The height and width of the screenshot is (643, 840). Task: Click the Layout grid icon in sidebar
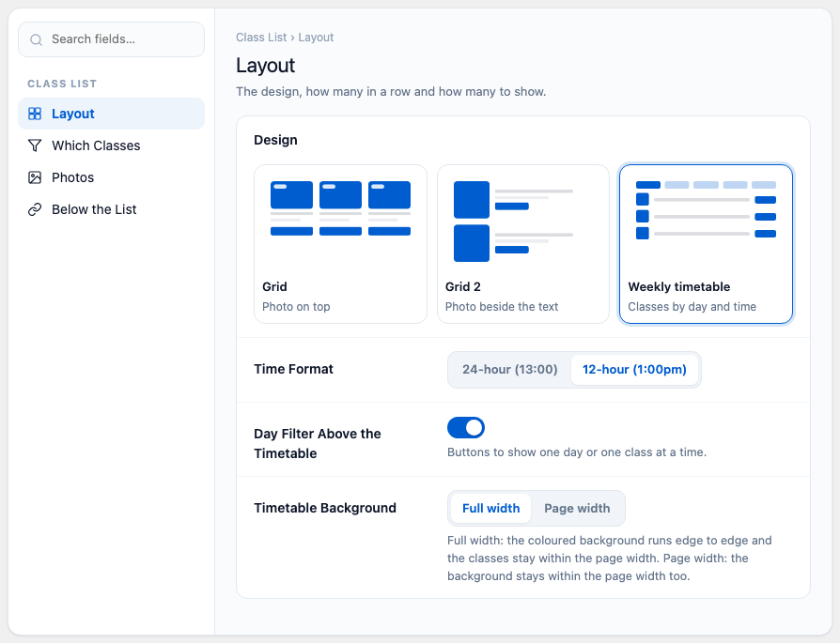[x=35, y=114]
